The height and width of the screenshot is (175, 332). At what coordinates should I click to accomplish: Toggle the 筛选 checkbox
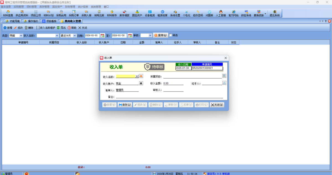(x=170, y=35)
